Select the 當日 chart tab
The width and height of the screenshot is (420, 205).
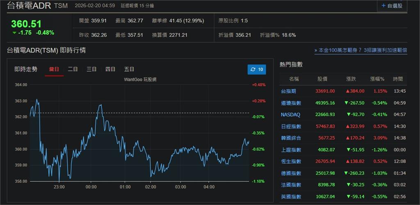pos(54,69)
